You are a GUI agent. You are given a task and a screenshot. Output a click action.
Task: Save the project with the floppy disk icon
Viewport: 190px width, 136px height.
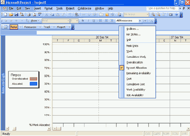(x=16, y=14)
